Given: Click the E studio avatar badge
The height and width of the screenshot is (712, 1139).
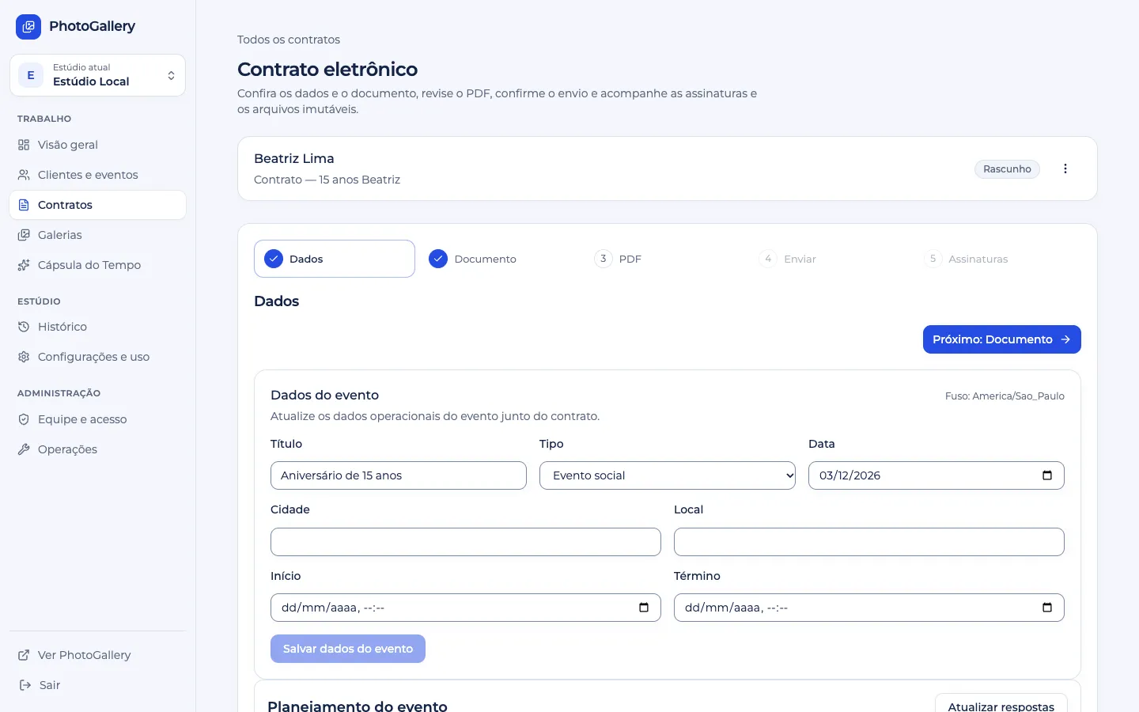Looking at the screenshot, I should click(x=31, y=75).
